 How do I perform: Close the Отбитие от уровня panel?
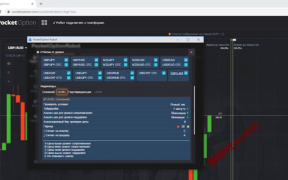[191, 52]
